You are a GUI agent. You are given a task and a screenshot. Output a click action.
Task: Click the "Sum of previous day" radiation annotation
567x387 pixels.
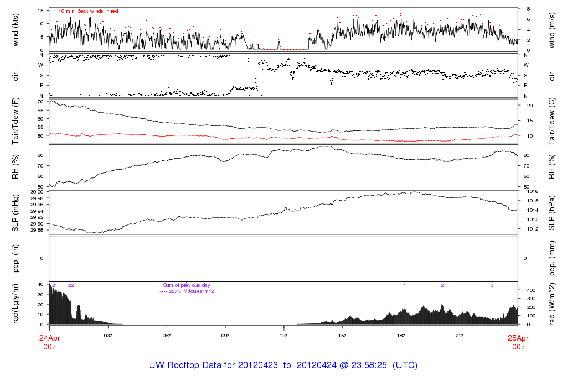(x=187, y=285)
